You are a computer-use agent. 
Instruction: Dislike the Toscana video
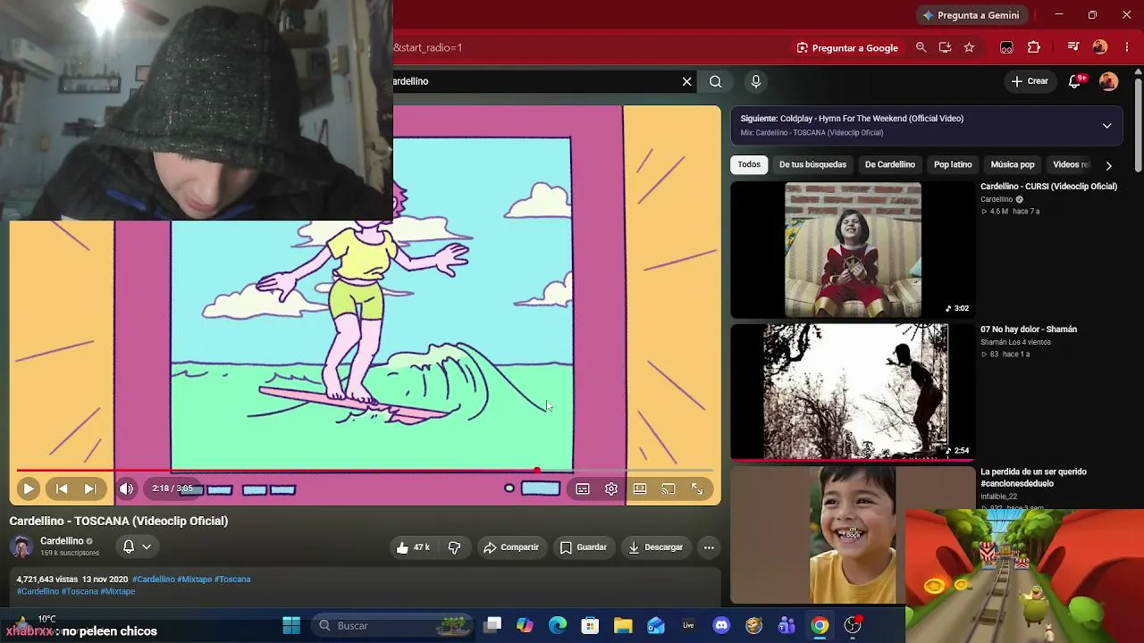454,547
